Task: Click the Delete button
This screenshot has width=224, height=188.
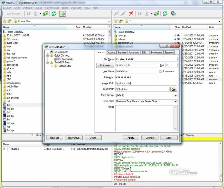Action: (93, 138)
